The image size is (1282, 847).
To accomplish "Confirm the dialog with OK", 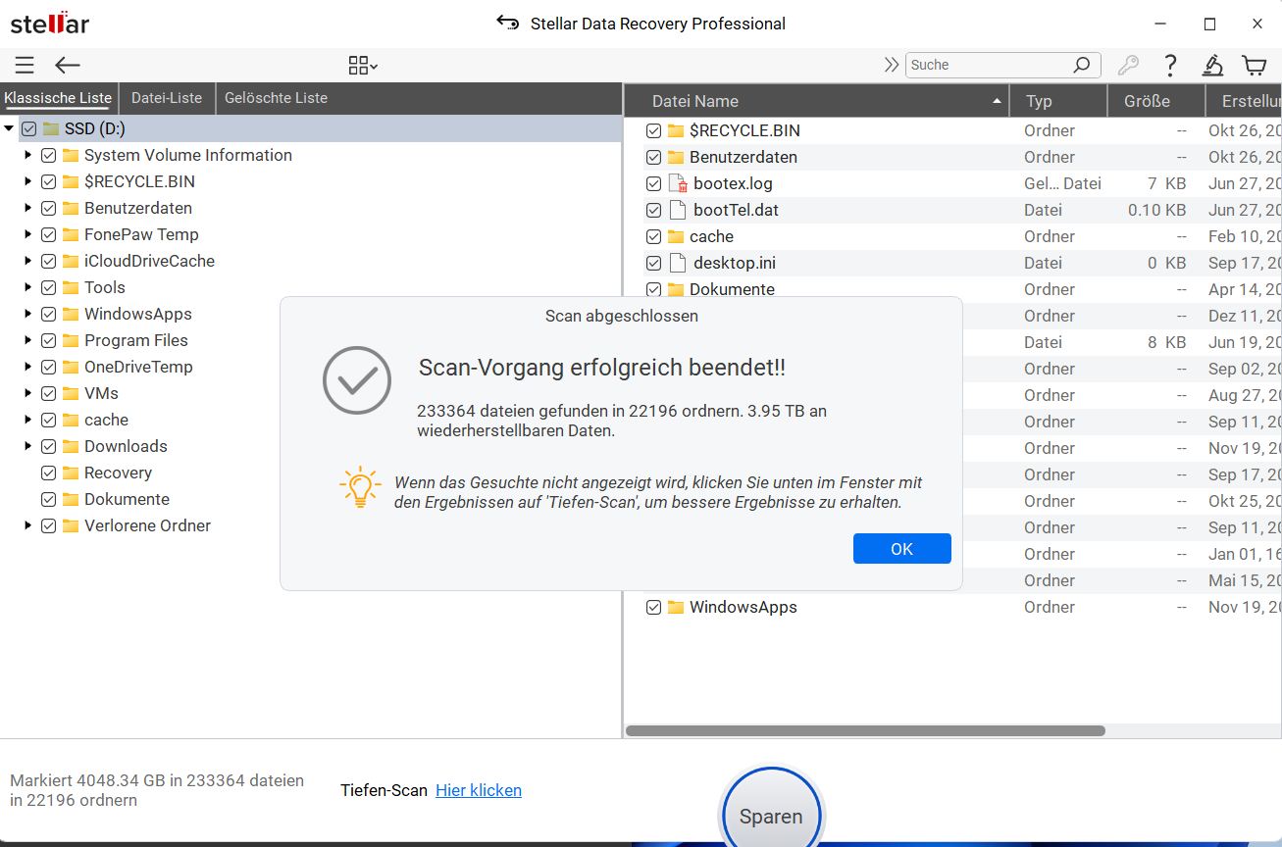I will pyautogui.click(x=902, y=549).
